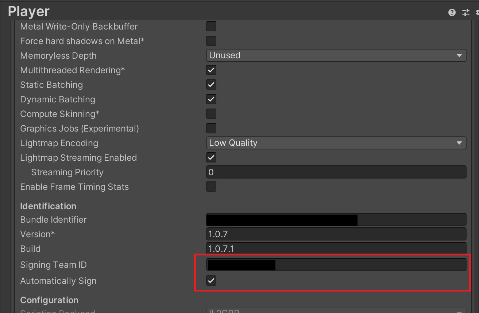Open the Memoryless Depth dropdown
The image size is (479, 313).
(336, 55)
